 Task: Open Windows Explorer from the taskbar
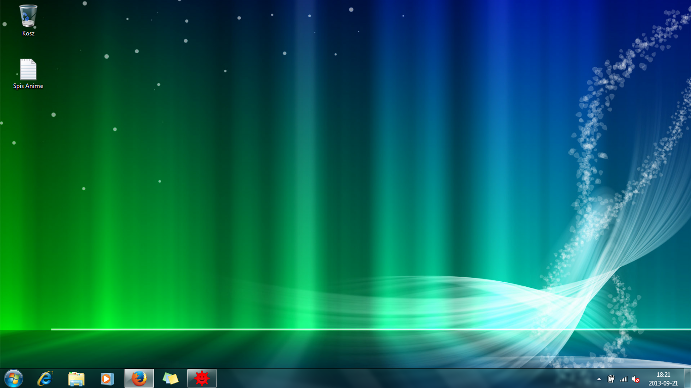[76, 378]
